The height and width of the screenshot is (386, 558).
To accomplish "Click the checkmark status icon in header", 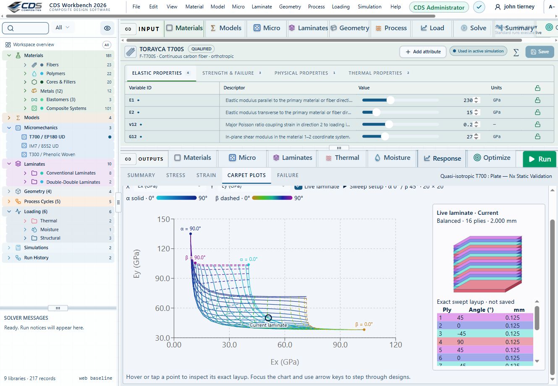I will coord(479,7).
